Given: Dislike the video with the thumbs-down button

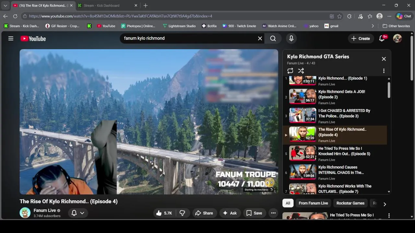Looking at the screenshot, I should click(x=183, y=213).
